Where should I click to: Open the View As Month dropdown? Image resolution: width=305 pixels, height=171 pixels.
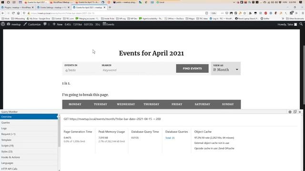[x=226, y=68]
